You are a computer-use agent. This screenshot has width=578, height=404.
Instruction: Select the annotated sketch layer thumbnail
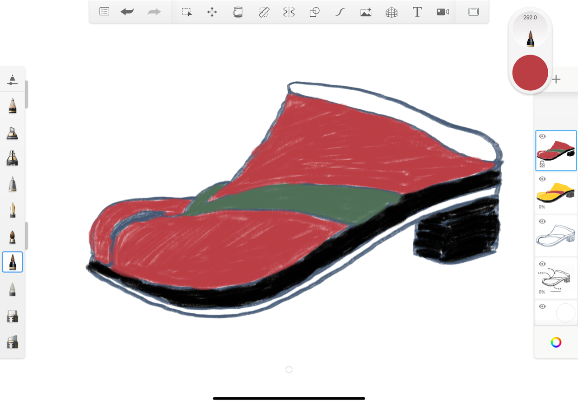pyautogui.click(x=556, y=278)
